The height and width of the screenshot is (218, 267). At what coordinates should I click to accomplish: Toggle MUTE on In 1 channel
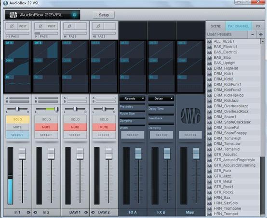click(18, 127)
